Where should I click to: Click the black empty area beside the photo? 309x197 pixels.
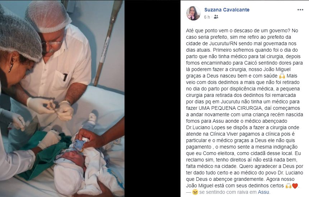[152, 98]
